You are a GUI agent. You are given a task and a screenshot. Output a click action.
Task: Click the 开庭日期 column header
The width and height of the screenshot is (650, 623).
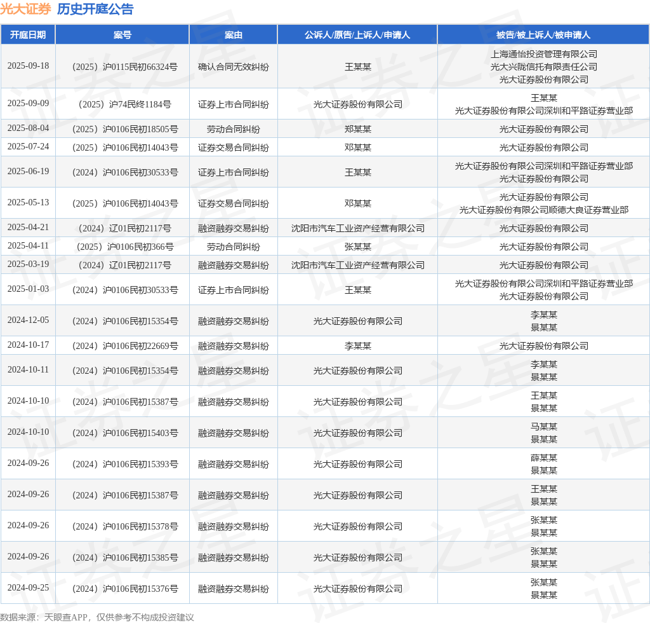point(28,35)
